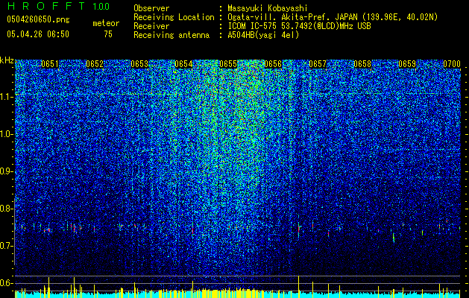
Task: Click the 0659 time marker
Action: click(407, 64)
